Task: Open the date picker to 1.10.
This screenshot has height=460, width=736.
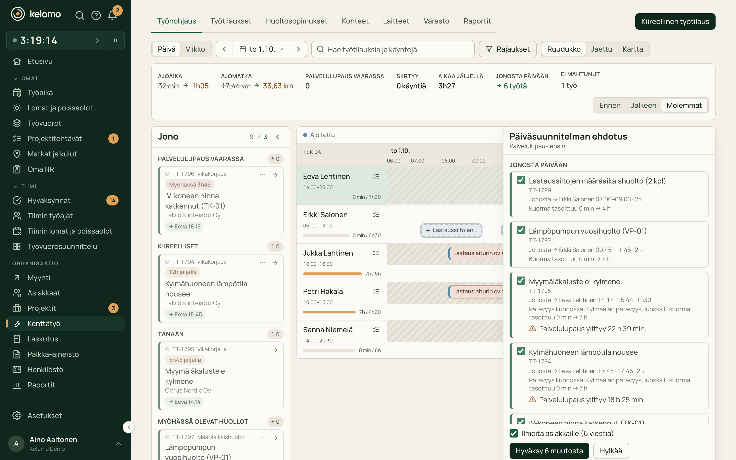Action: coord(261,49)
